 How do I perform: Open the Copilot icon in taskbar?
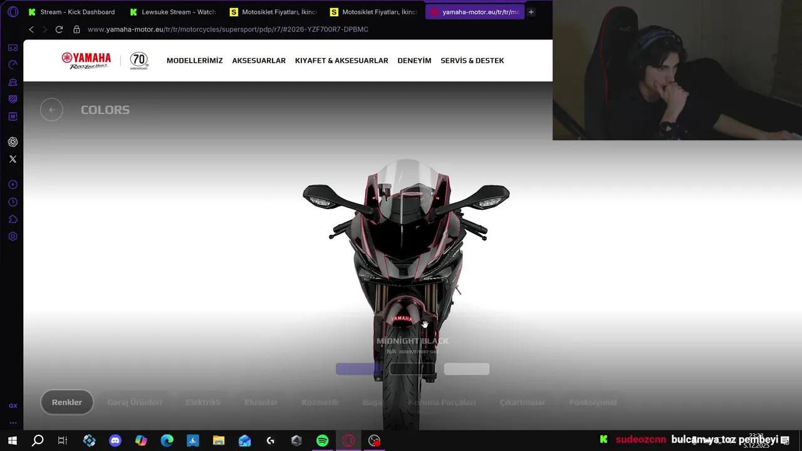pyautogui.click(x=141, y=440)
